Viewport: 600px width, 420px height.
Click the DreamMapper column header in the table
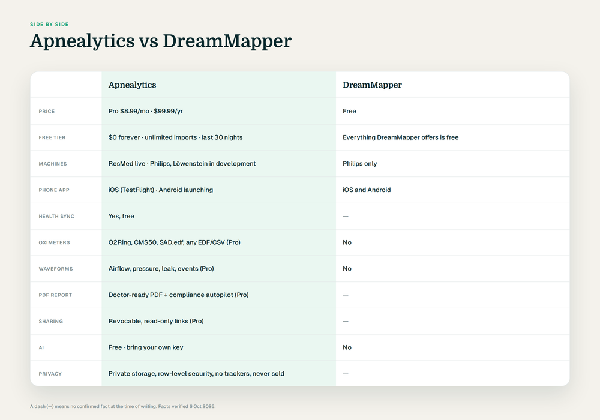[x=372, y=85]
